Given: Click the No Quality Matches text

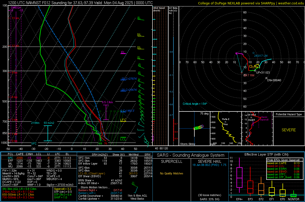Looking at the screenshot, I should 172,173.
